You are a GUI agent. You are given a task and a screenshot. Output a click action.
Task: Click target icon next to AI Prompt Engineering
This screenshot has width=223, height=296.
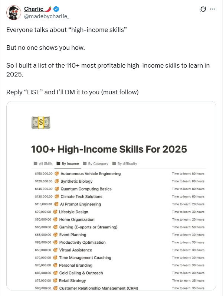pyautogui.click(x=56, y=204)
